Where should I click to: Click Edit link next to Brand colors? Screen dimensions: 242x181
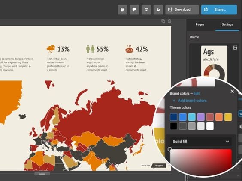pos(197,93)
